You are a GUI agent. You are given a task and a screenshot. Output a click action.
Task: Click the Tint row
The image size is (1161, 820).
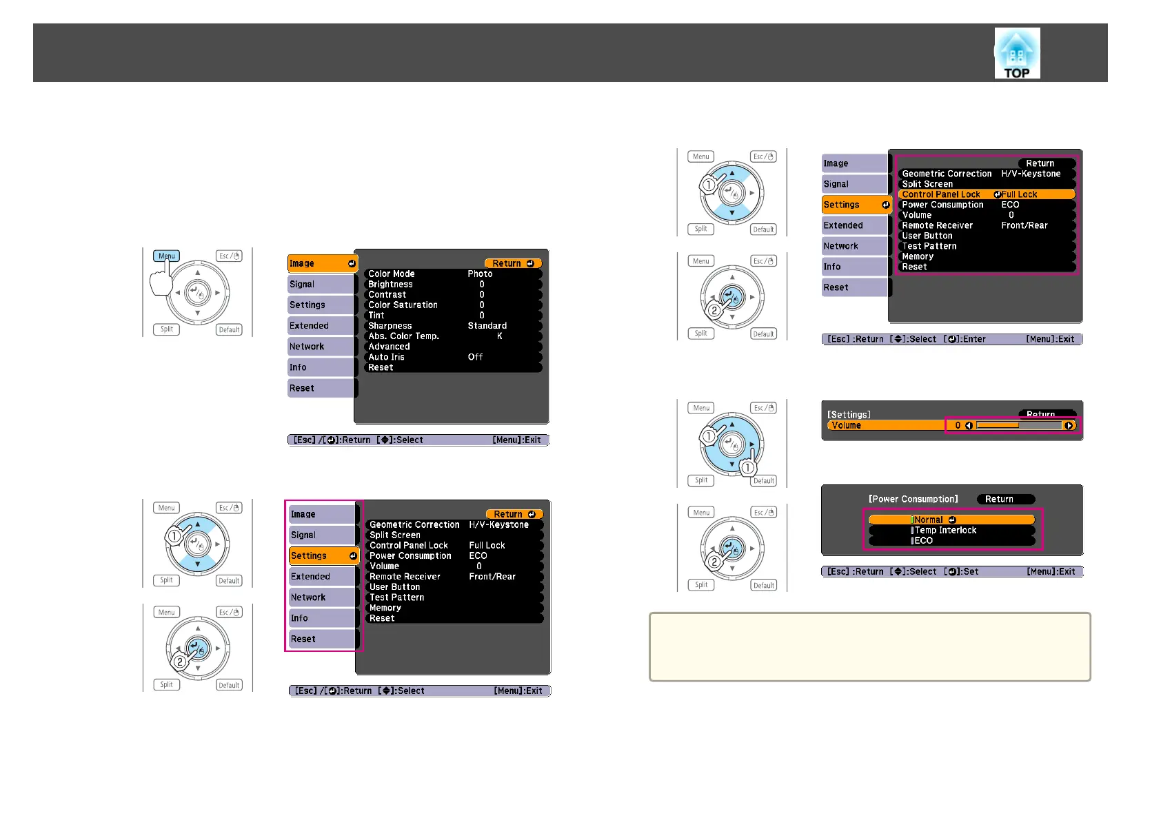(454, 316)
